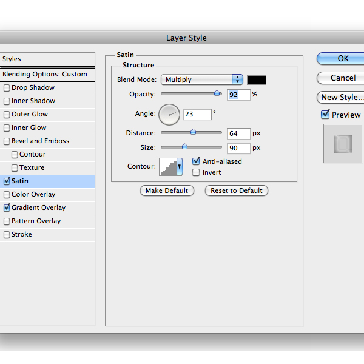Enable the Contour sub-option checkbox

click(15, 154)
